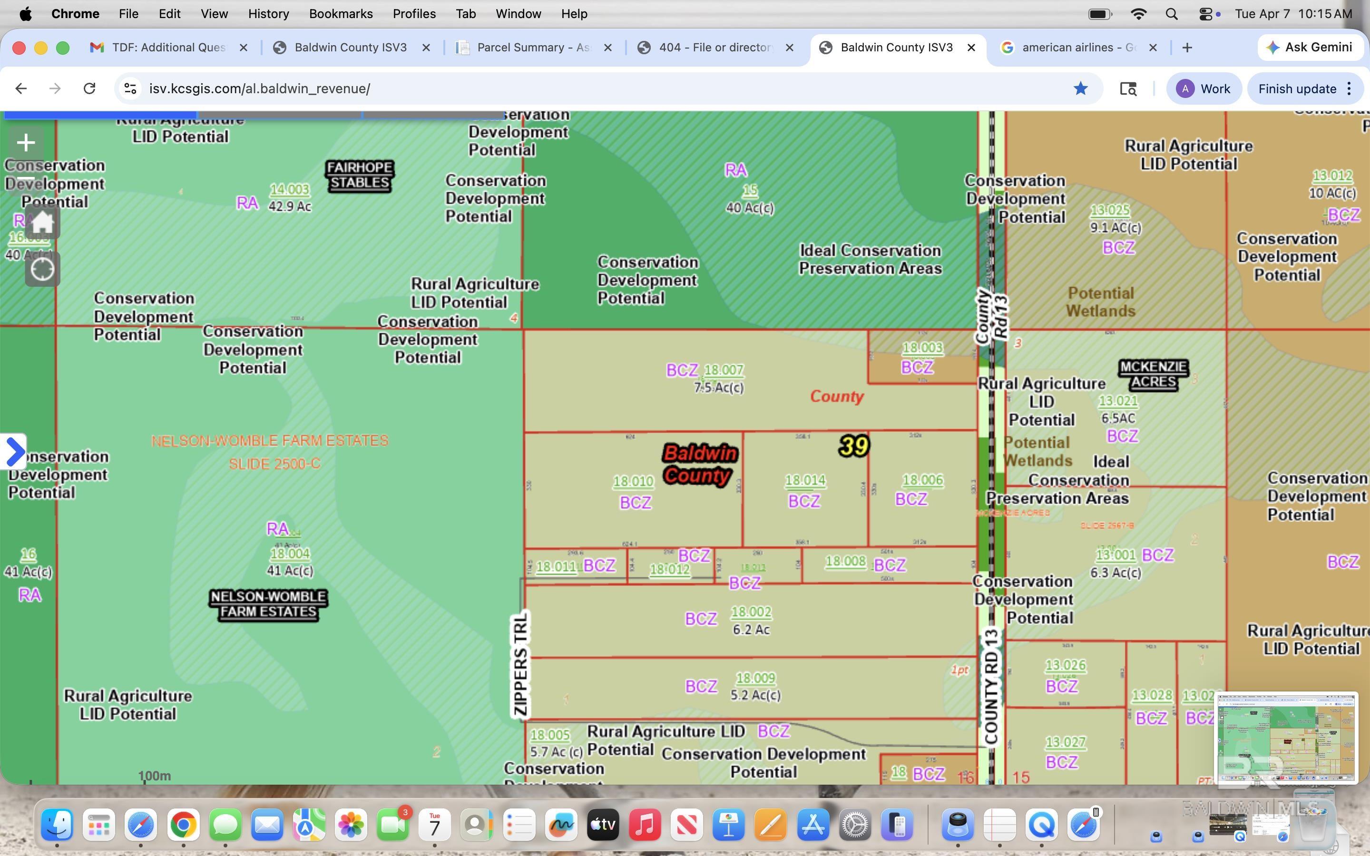Click the locate-me target button on map

pyautogui.click(x=42, y=270)
